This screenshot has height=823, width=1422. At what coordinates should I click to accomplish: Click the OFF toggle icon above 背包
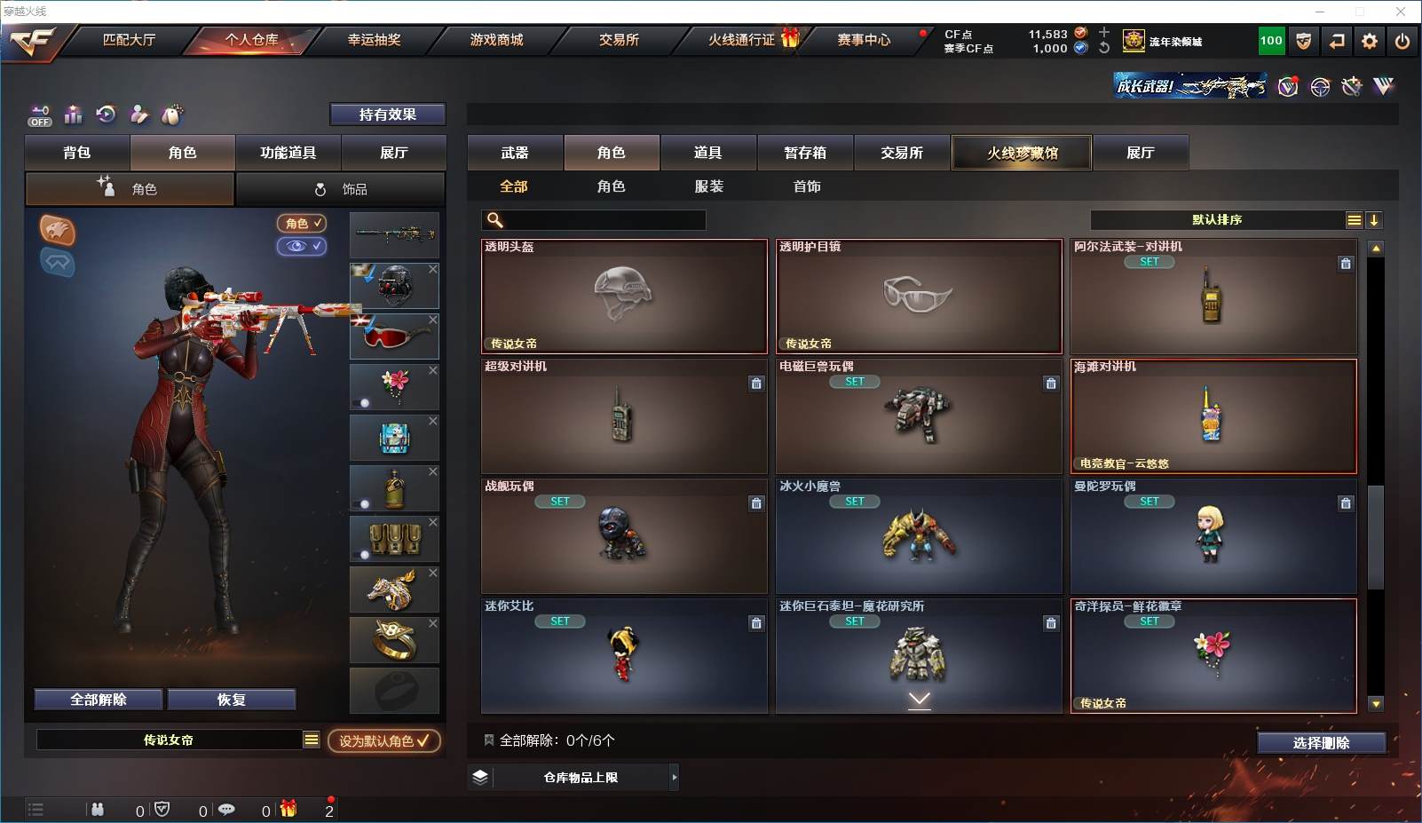click(40, 115)
